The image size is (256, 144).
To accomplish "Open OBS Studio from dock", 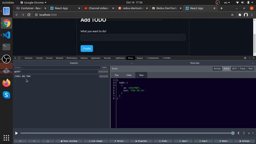I will (x=6, y=59).
